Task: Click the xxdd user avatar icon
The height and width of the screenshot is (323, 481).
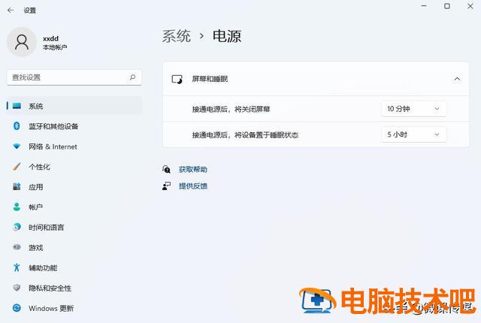Action: point(22,41)
